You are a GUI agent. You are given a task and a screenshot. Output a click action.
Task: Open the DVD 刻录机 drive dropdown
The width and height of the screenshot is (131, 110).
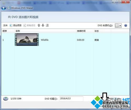click(x=118, y=26)
